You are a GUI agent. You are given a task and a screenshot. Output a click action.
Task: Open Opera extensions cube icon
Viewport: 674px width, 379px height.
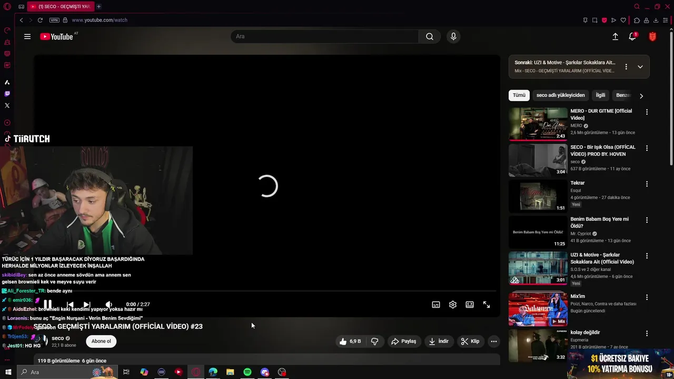637,20
